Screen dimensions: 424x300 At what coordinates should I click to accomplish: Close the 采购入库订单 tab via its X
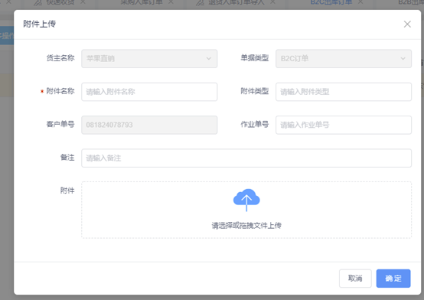[171, 2]
